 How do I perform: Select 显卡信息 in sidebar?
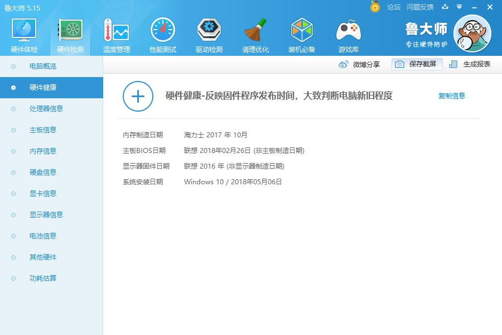(x=51, y=193)
